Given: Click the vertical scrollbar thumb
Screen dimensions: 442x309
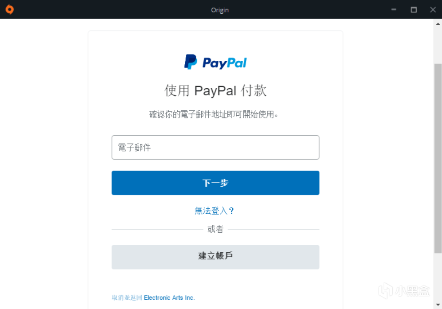Looking at the screenshot, I should (x=438, y=158).
